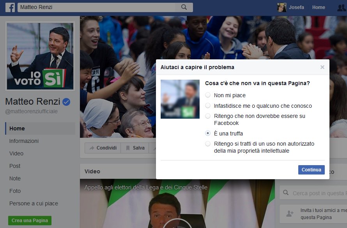
Task: Click the Matteo Renzi page name
Action: [32, 102]
